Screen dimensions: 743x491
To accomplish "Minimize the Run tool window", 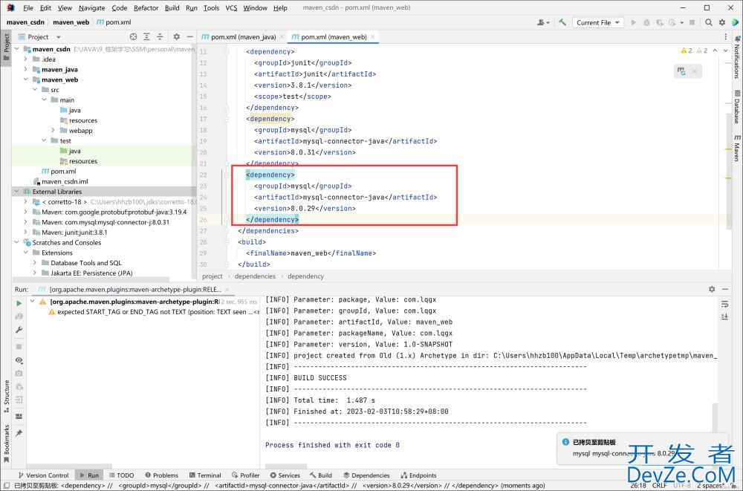I will pyautogui.click(x=725, y=289).
